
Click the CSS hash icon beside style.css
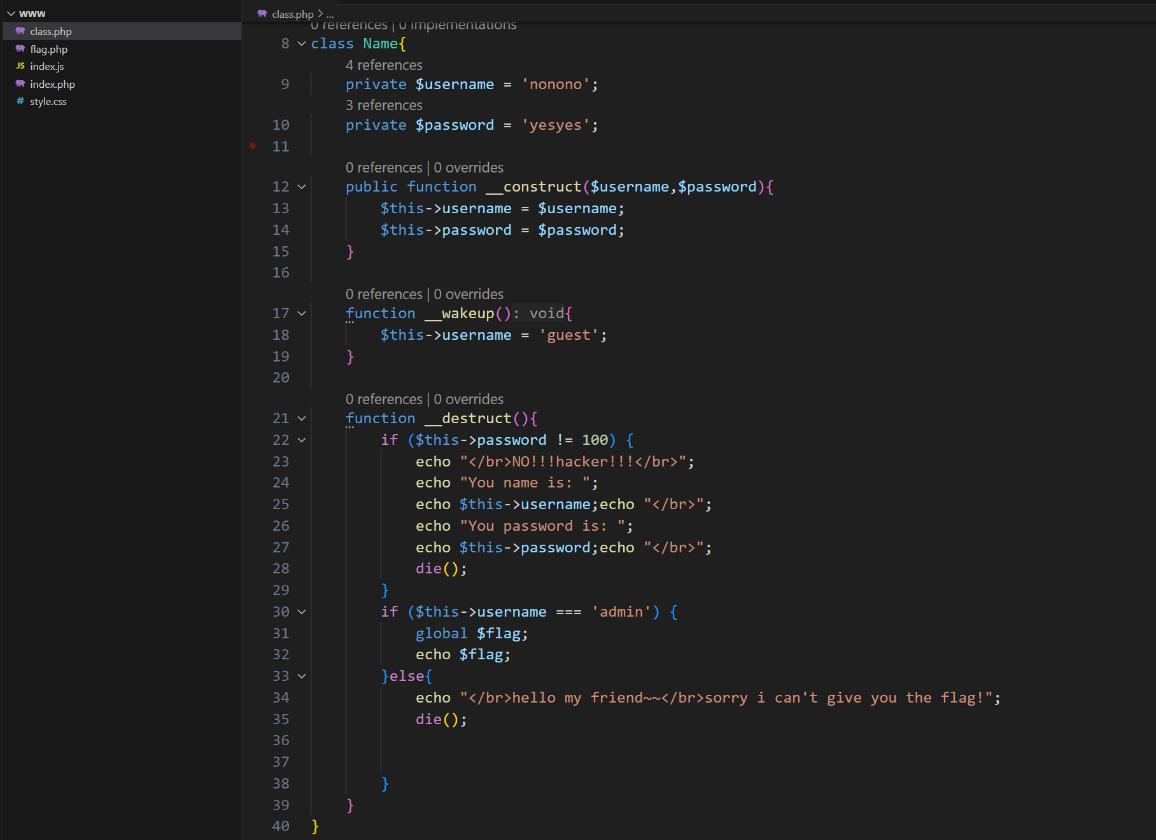[20, 101]
